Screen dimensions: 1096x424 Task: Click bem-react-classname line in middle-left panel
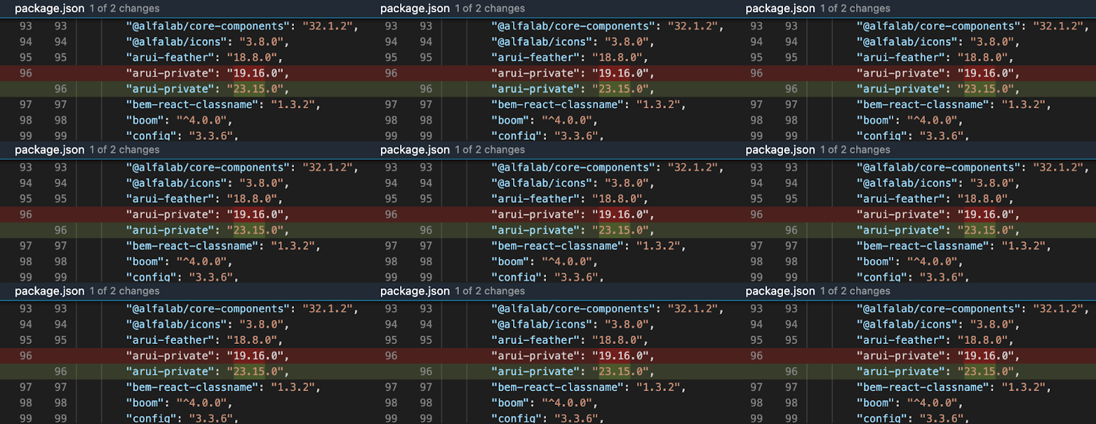click(223, 246)
